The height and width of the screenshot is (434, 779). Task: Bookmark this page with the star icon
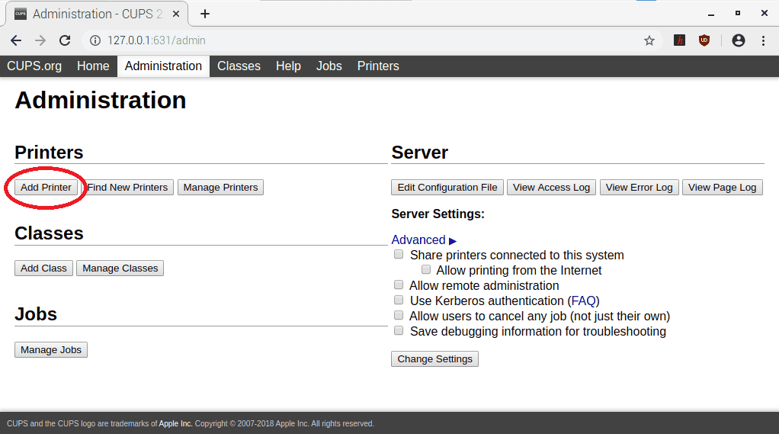[649, 40]
